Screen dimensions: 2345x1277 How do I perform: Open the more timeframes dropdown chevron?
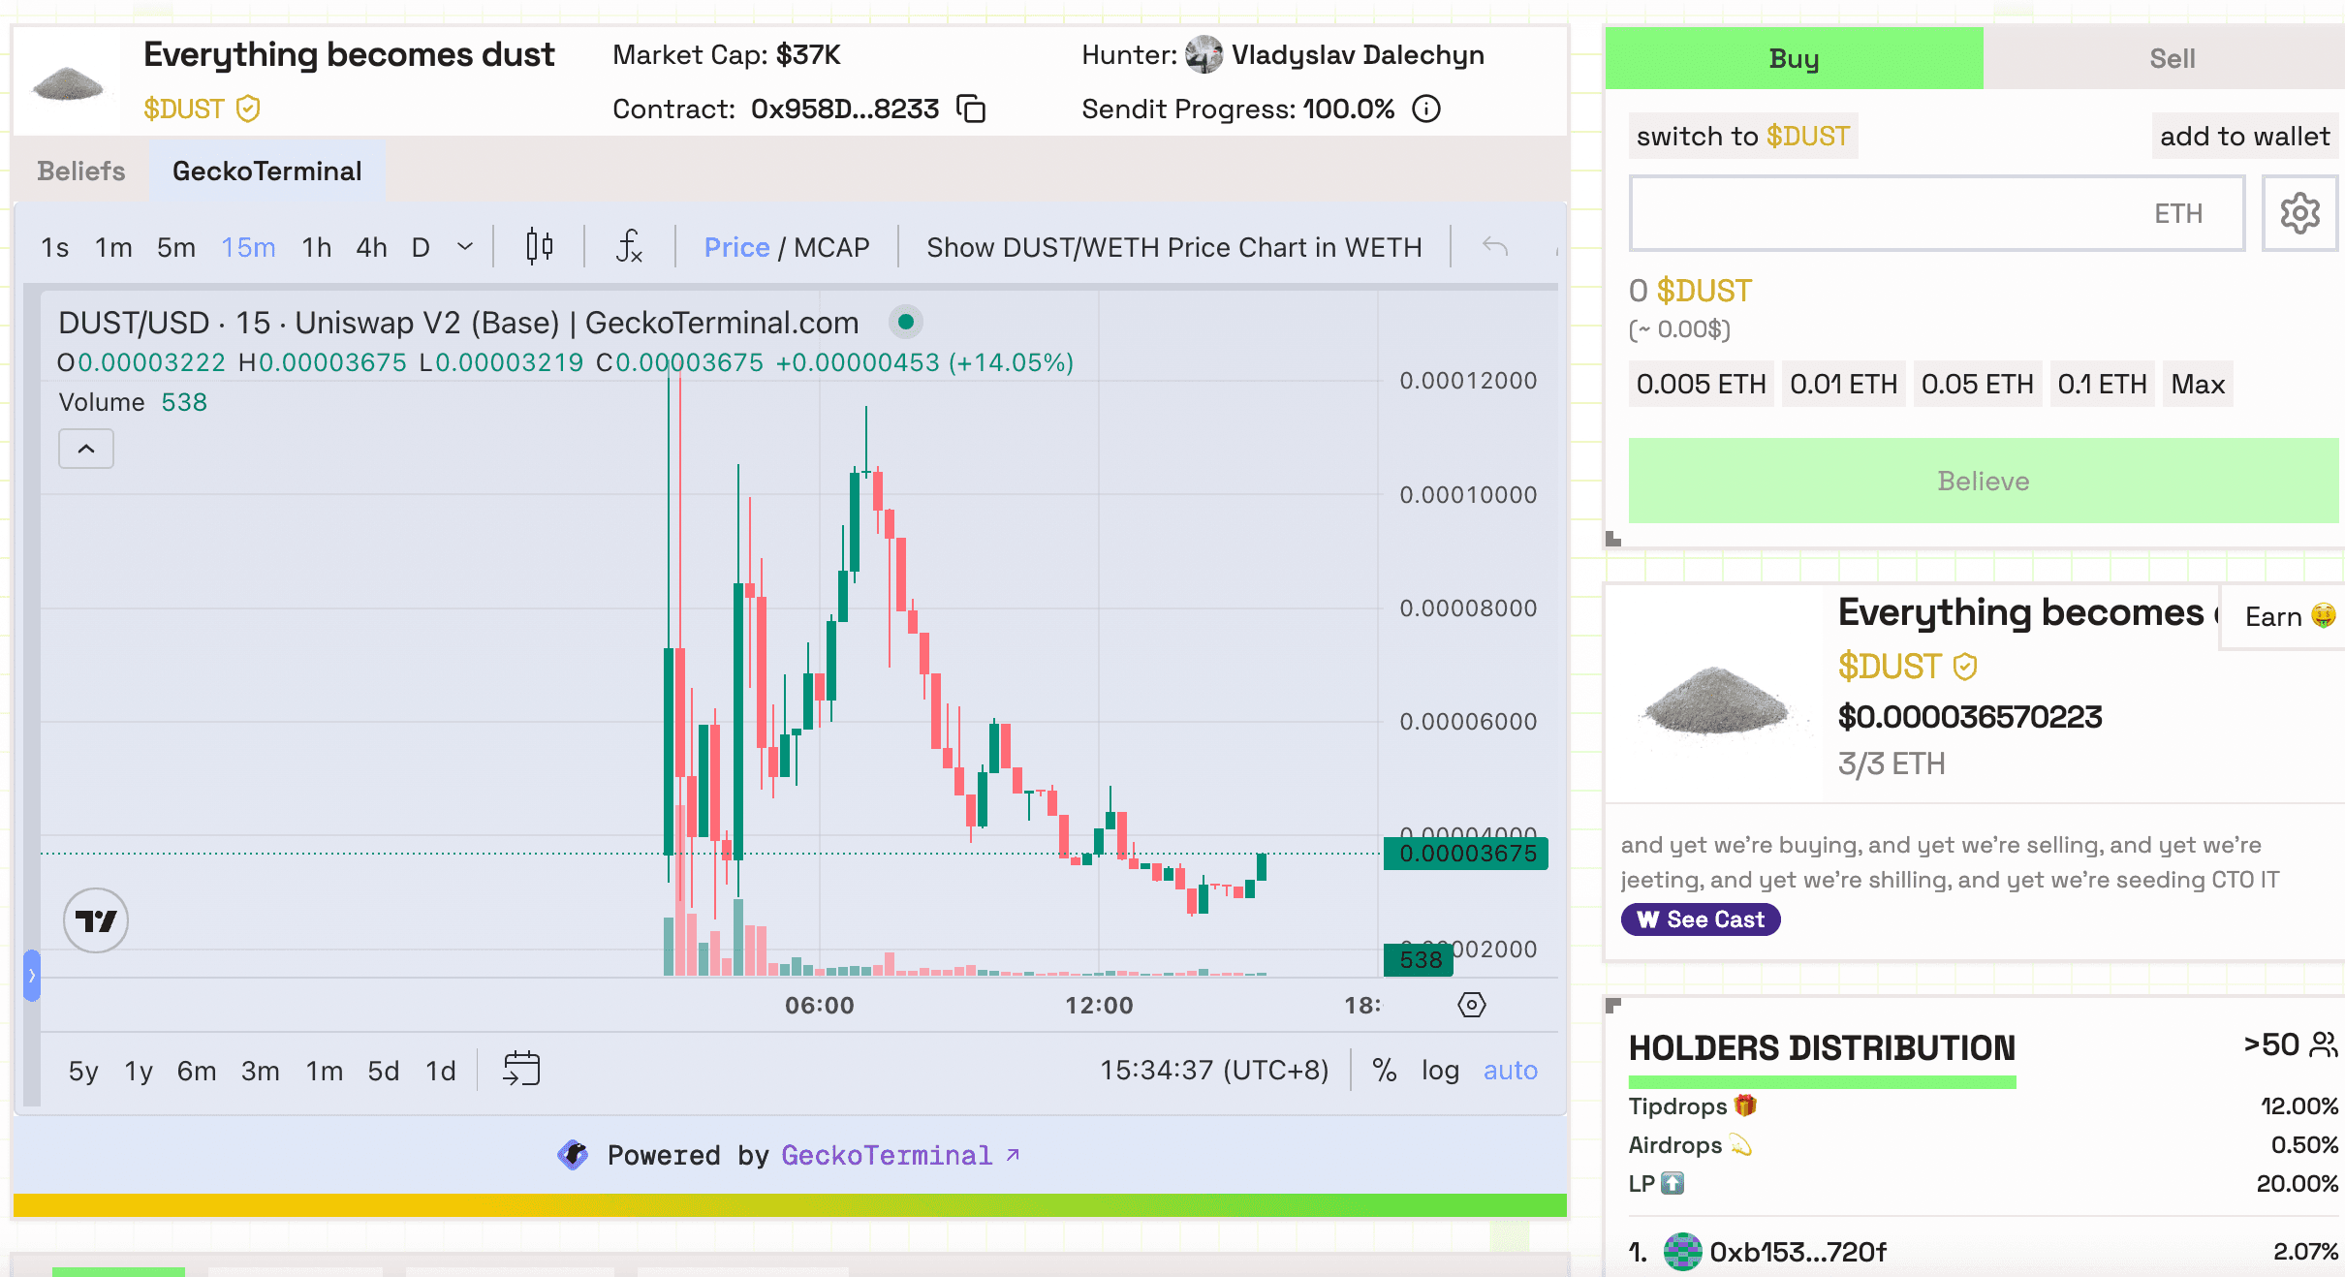click(465, 247)
